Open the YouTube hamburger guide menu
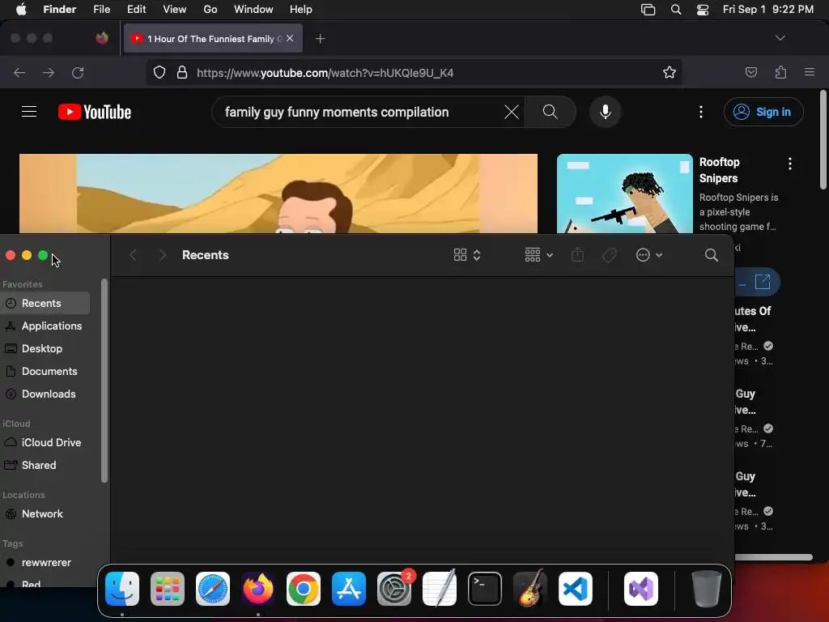829x622 pixels. coord(29,112)
